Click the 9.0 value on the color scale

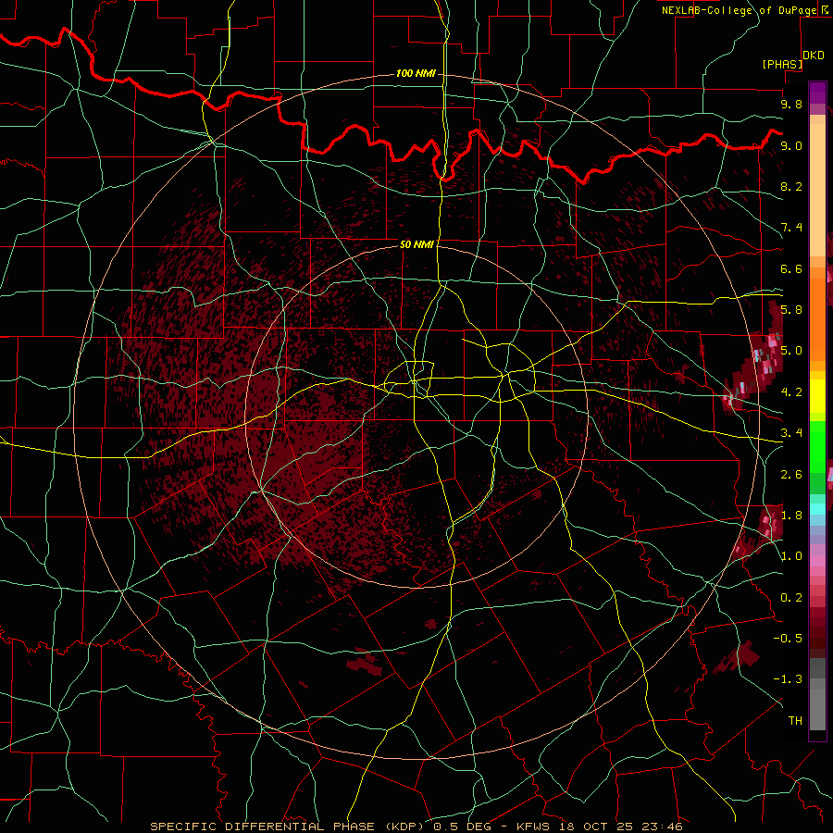(791, 145)
